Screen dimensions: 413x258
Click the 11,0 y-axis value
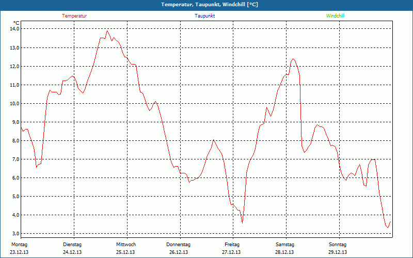[15, 85]
